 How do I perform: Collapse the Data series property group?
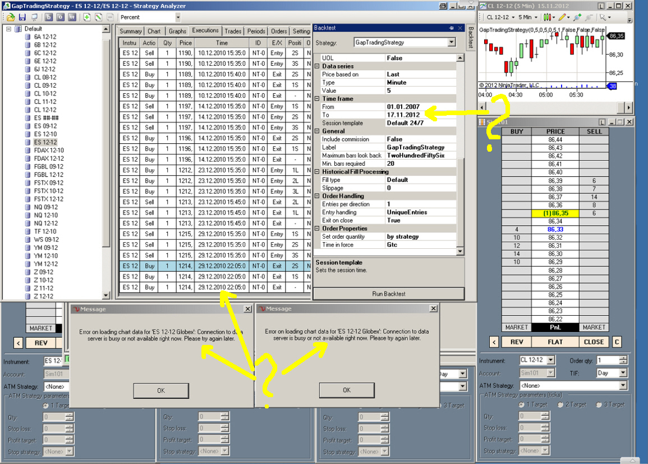click(317, 66)
